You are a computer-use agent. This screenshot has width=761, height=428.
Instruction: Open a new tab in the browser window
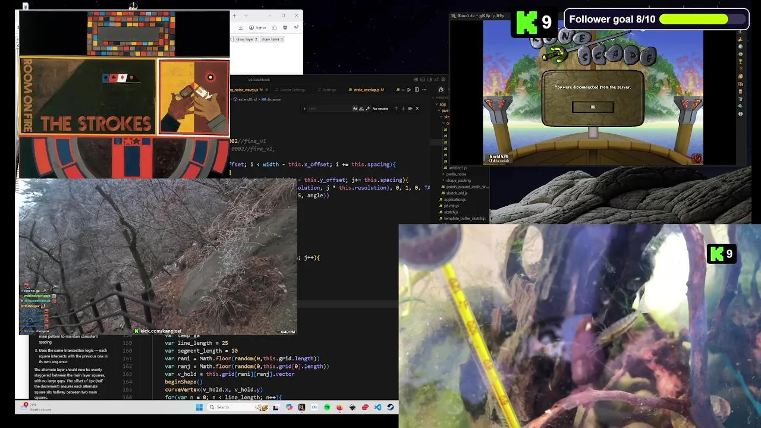(x=234, y=15)
